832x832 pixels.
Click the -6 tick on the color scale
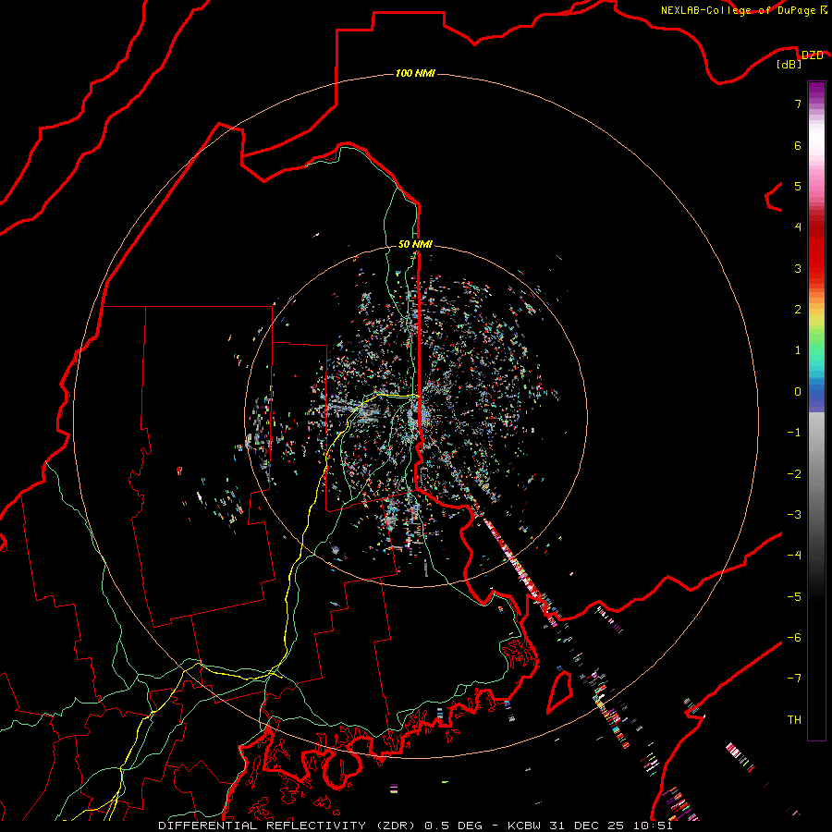(x=794, y=638)
